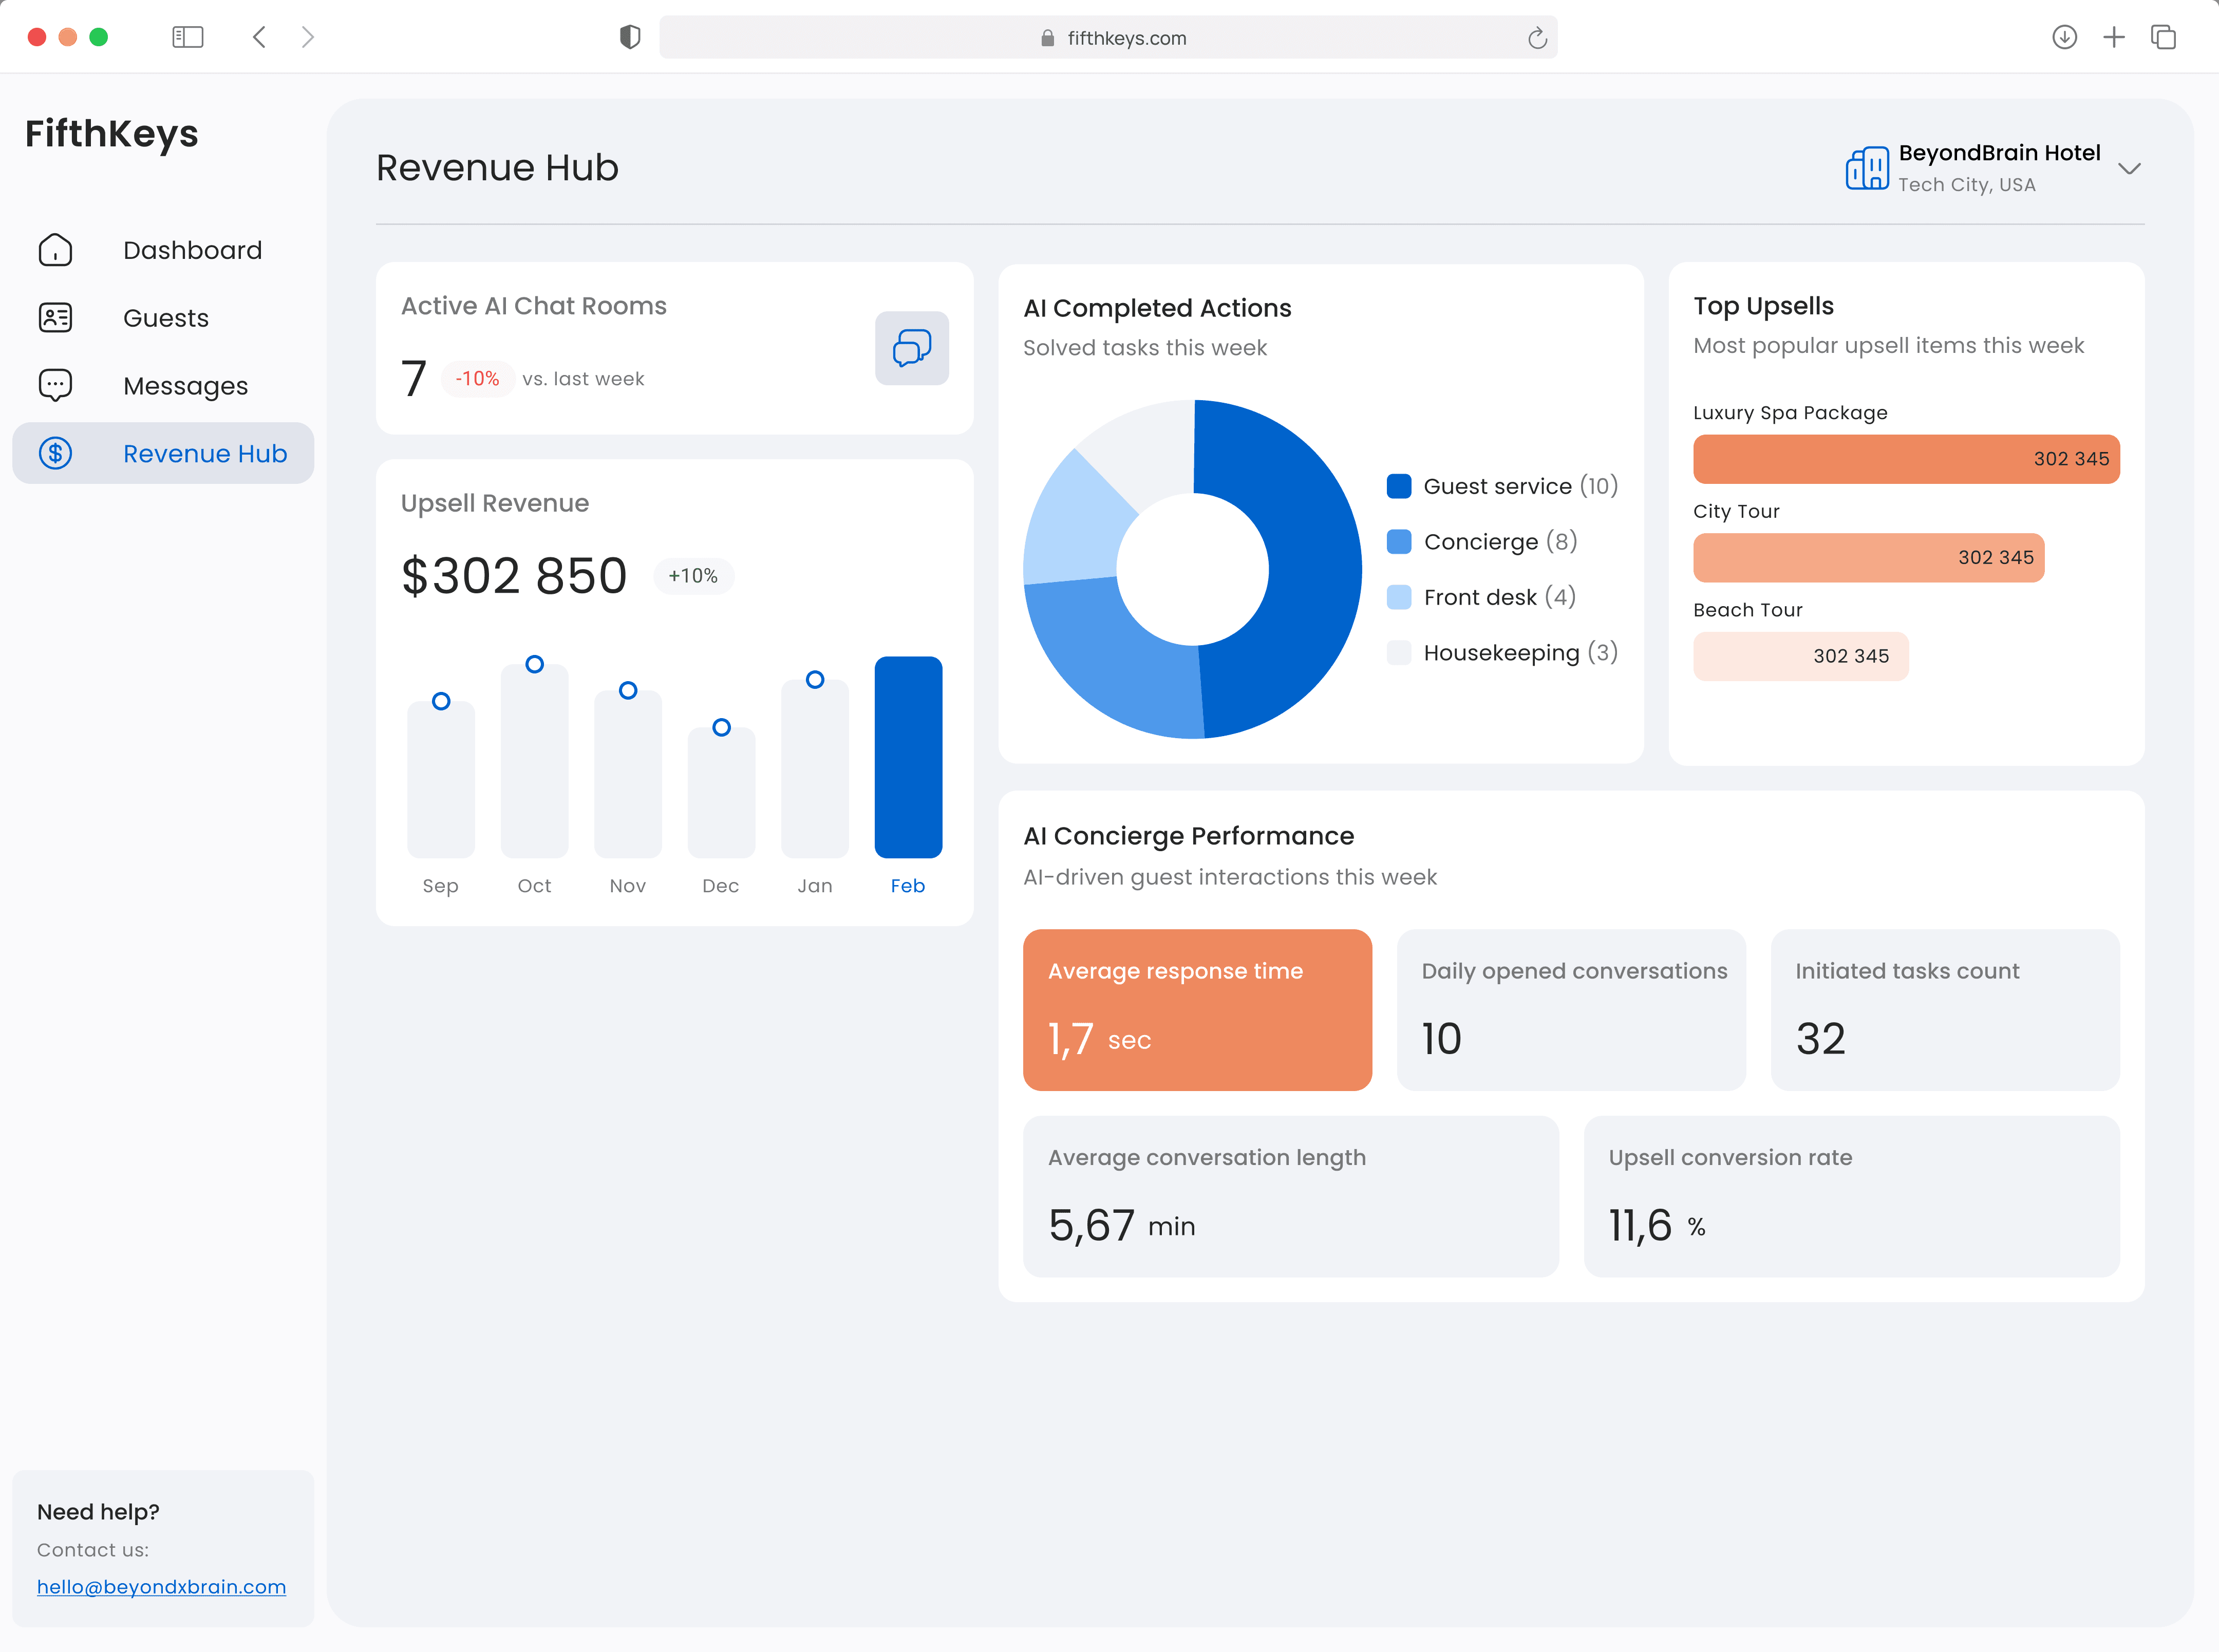
Task: Click the Messages speech bubble icon
Action: pyautogui.click(x=55, y=385)
